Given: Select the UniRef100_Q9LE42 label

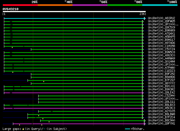Looking at the screenshot, I should click(x=161, y=92).
